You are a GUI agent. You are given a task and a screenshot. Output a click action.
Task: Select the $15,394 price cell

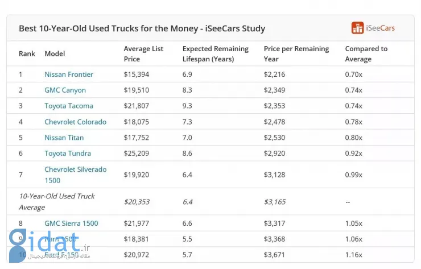pos(137,75)
